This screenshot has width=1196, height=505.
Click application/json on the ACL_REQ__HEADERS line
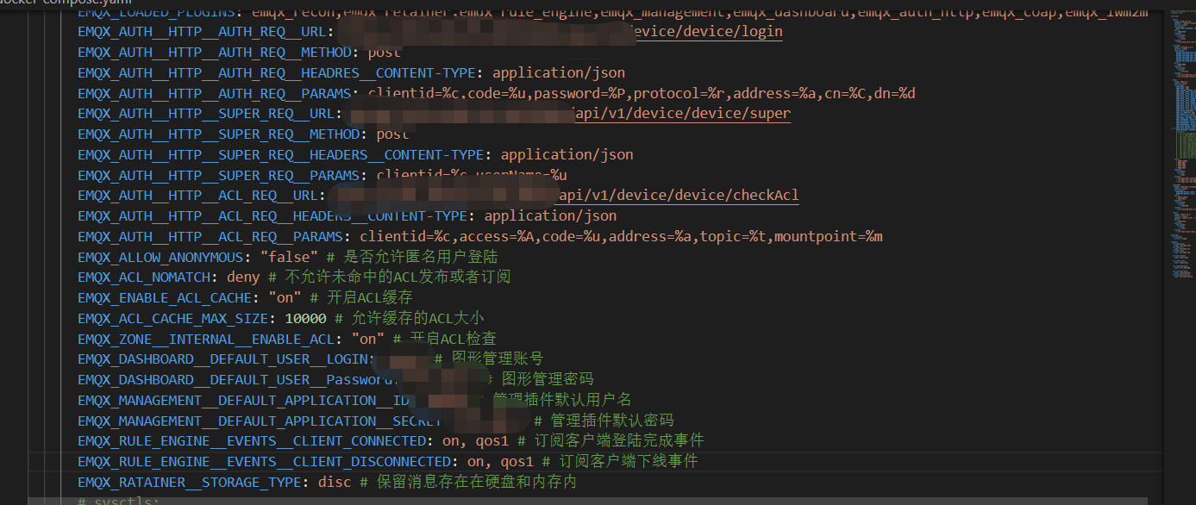[x=550, y=216]
